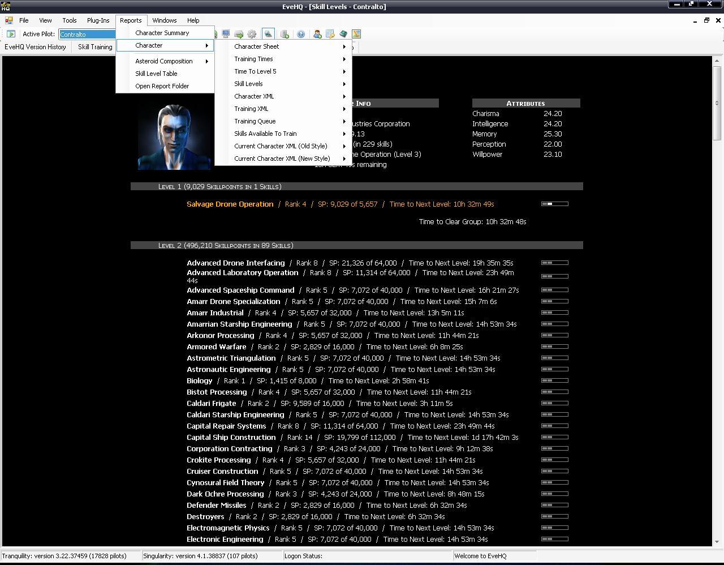This screenshot has width=724, height=565.
Task: Click the vertical scrollbar down arrow
Action: [717, 541]
